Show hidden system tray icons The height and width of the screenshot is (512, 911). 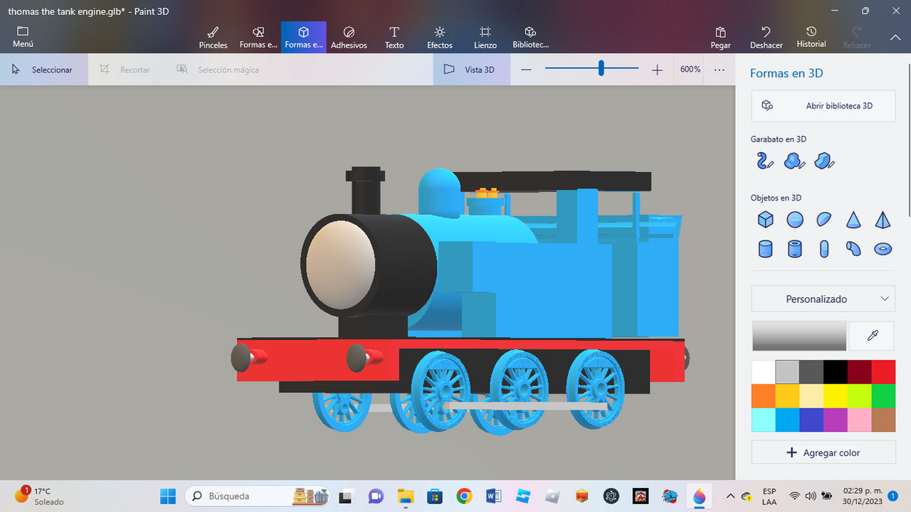pyautogui.click(x=730, y=496)
